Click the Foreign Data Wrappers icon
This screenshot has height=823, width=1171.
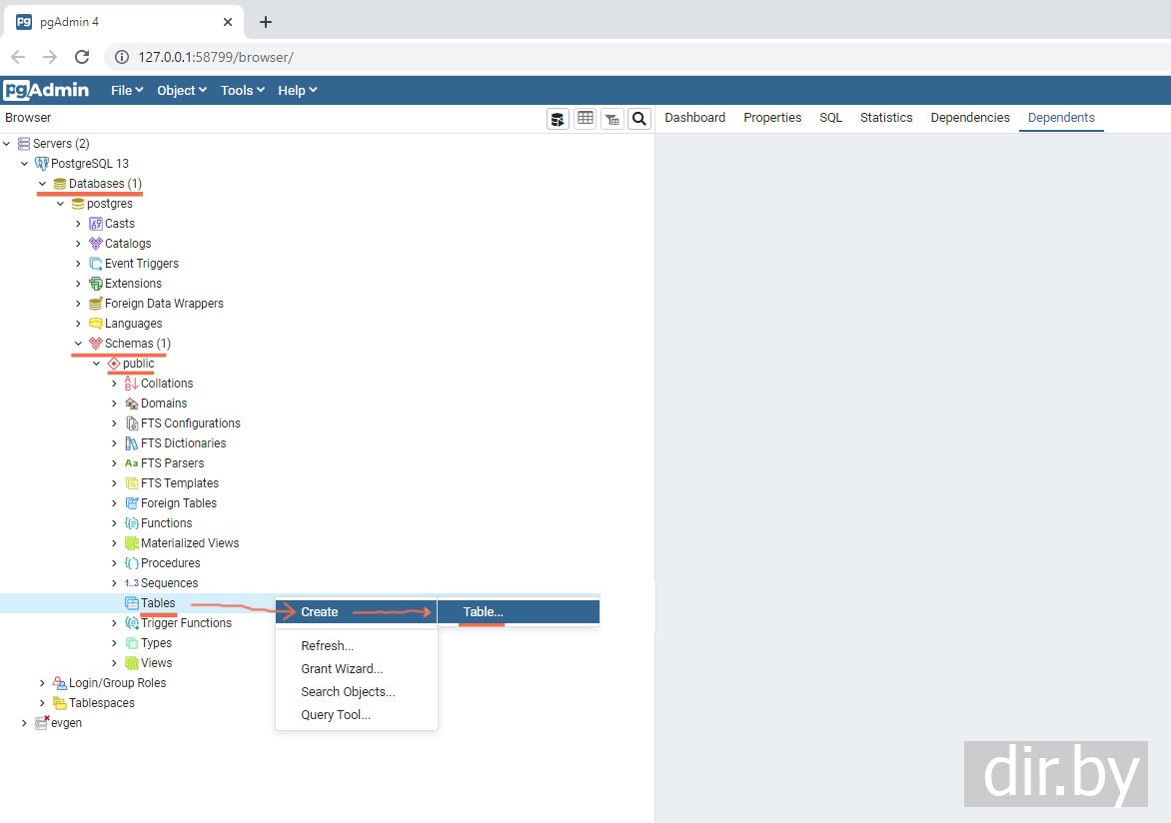(x=96, y=304)
